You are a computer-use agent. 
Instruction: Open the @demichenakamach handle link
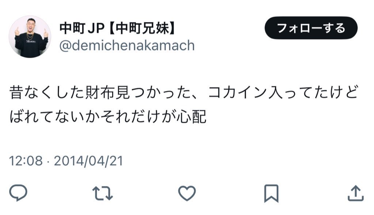[127, 45]
